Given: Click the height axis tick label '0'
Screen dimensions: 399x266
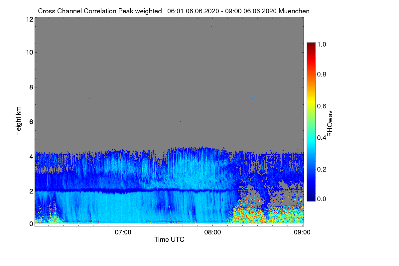Looking at the screenshot, I should 31,224.
